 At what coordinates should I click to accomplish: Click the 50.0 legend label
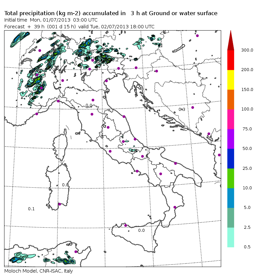pos(247,148)
